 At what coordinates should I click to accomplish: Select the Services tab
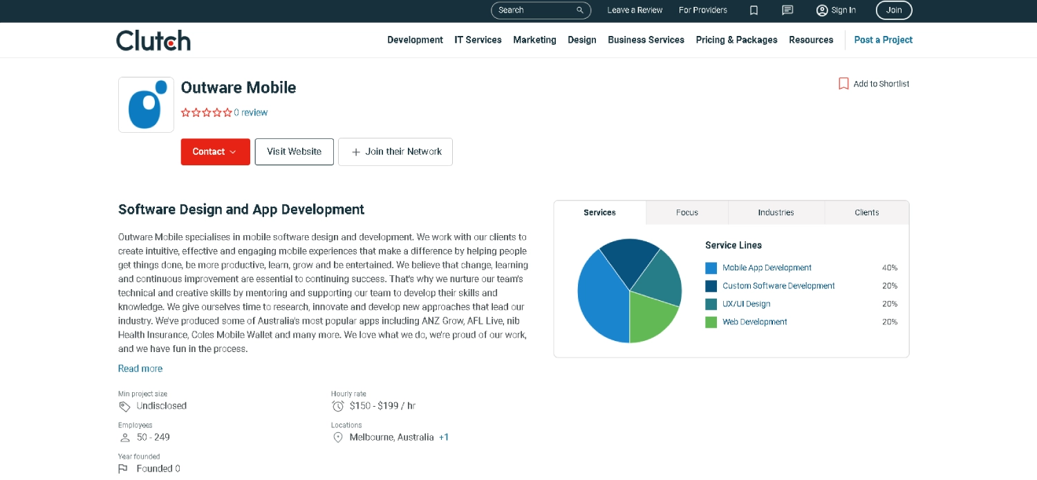pos(600,213)
